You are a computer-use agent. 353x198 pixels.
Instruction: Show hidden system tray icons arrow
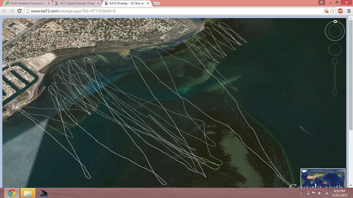click(x=301, y=193)
